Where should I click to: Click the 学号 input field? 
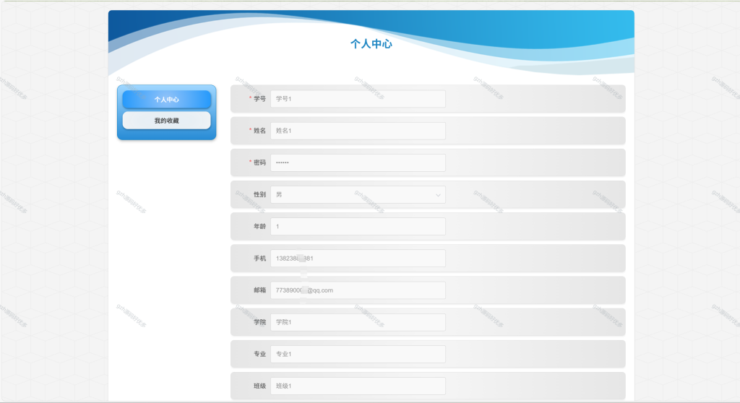pyautogui.click(x=358, y=99)
